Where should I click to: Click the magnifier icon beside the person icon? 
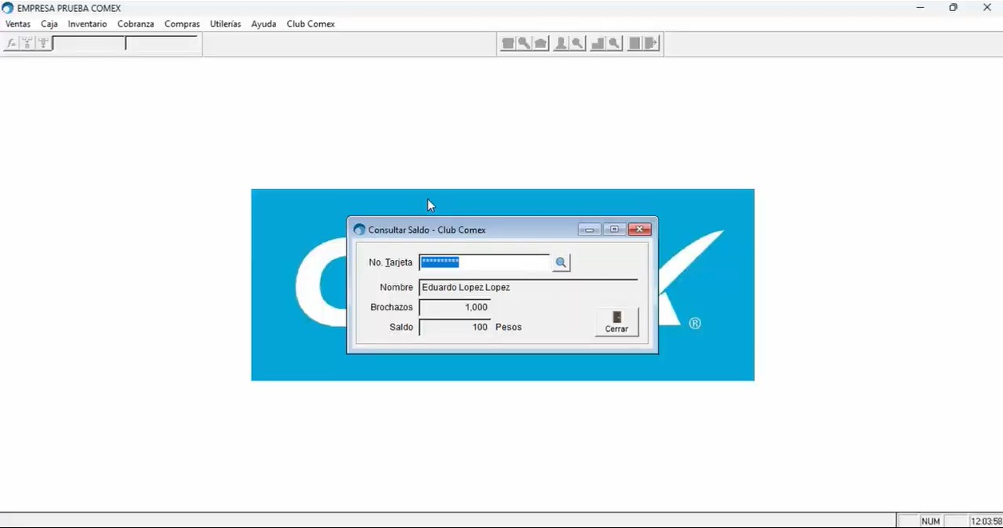tap(577, 44)
